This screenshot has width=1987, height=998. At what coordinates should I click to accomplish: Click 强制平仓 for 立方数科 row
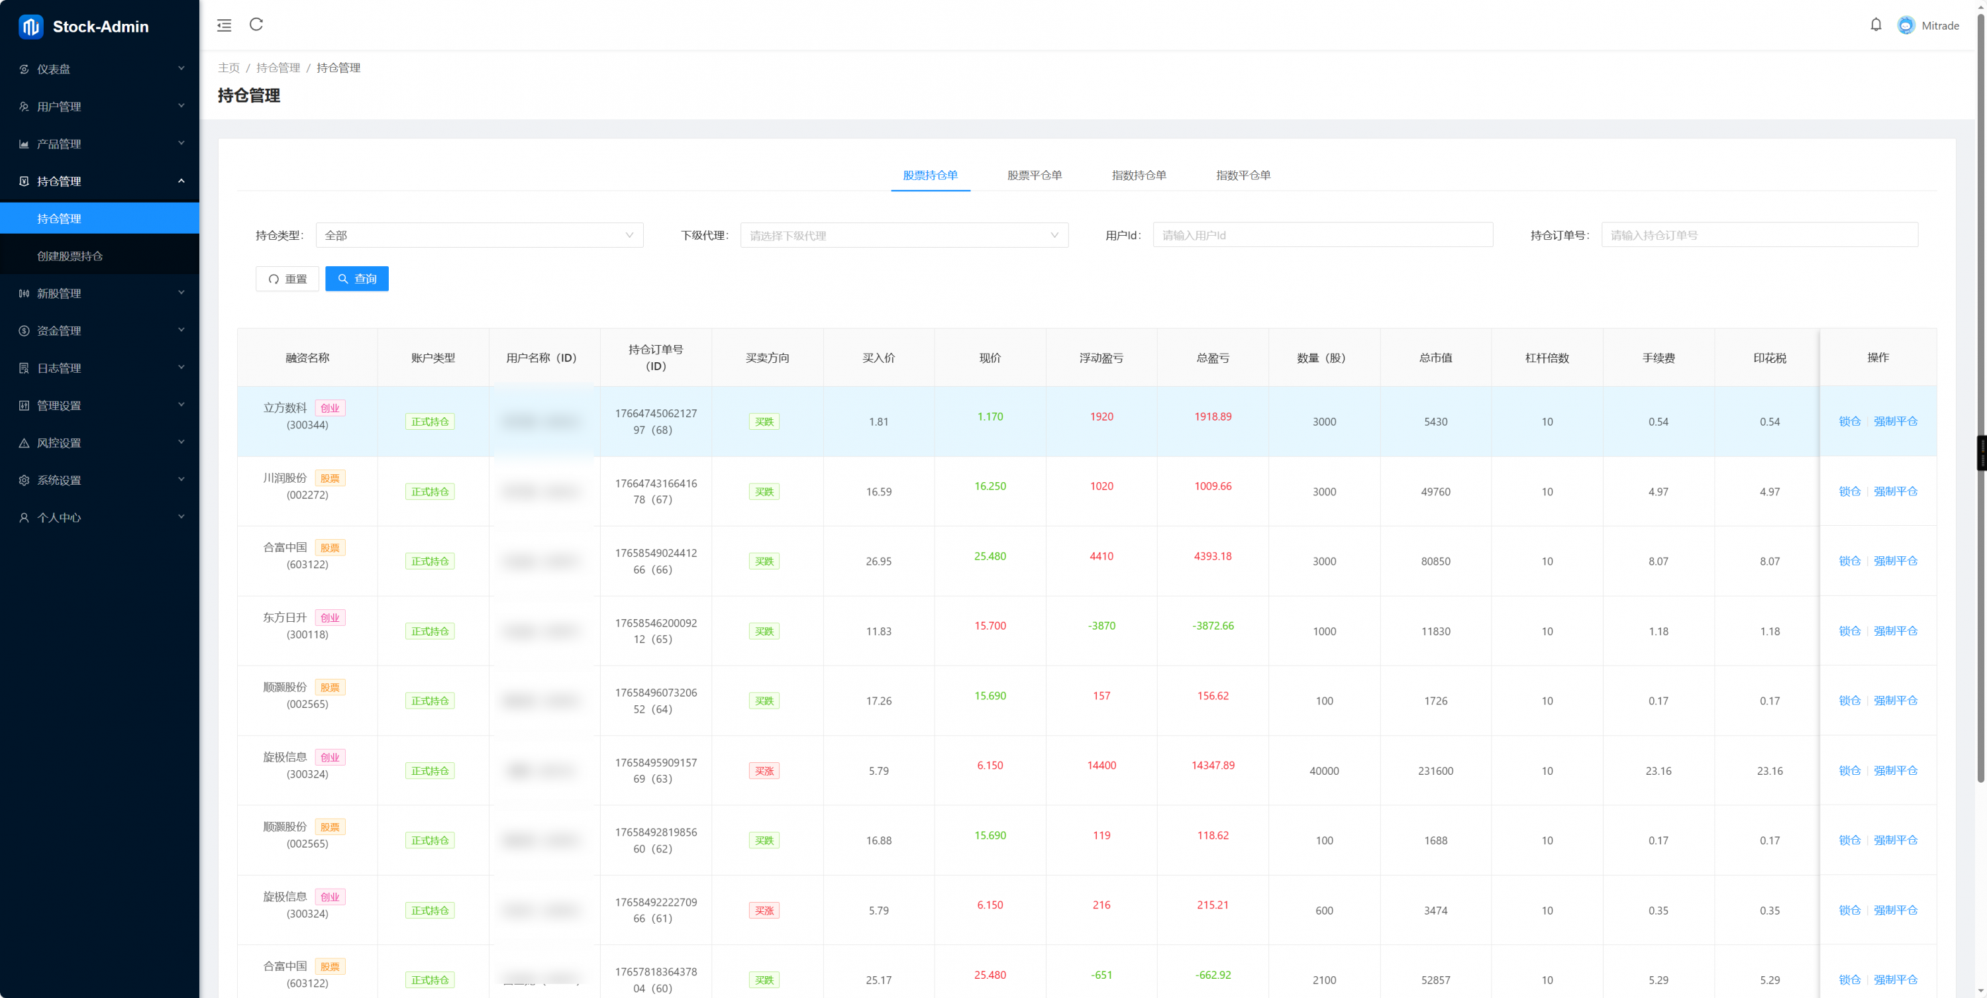pyautogui.click(x=1894, y=421)
